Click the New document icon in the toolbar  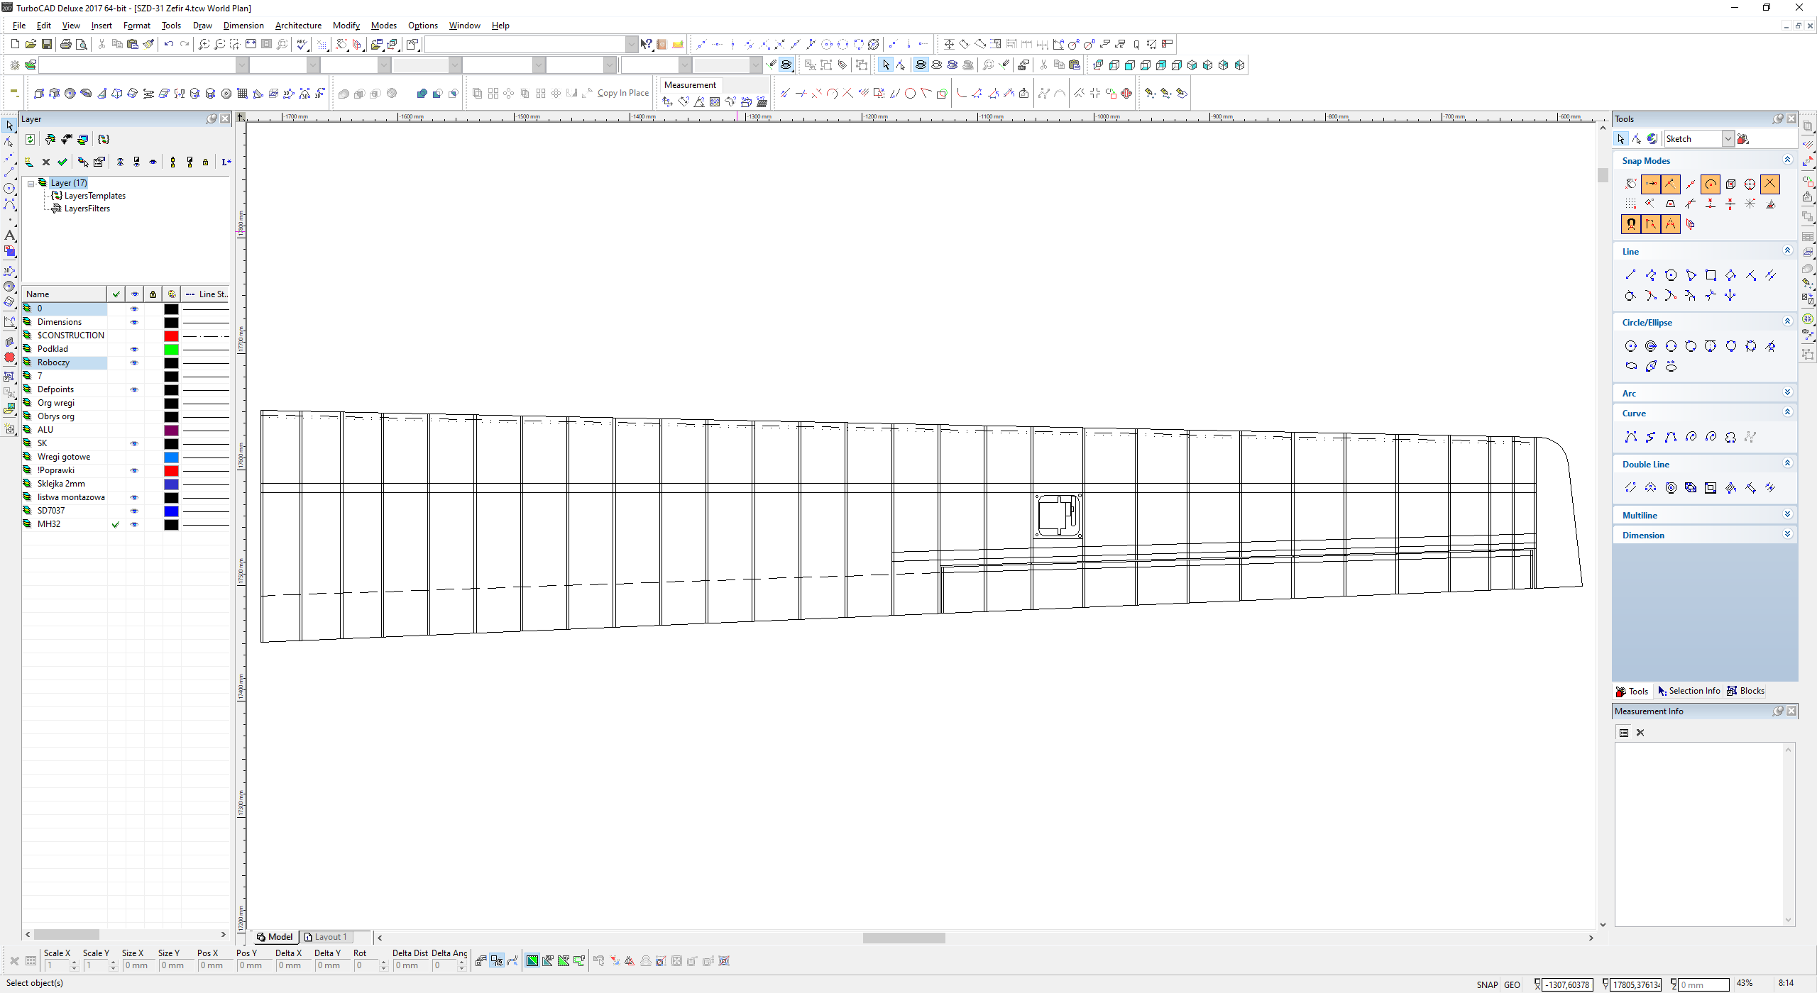pyautogui.click(x=15, y=44)
